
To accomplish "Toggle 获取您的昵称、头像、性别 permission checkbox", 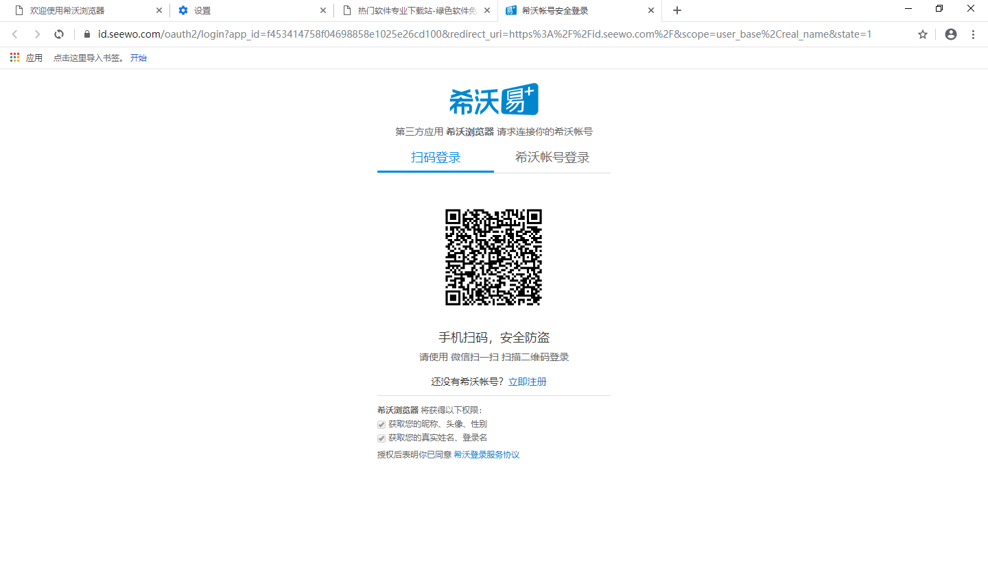I will tap(381, 425).
